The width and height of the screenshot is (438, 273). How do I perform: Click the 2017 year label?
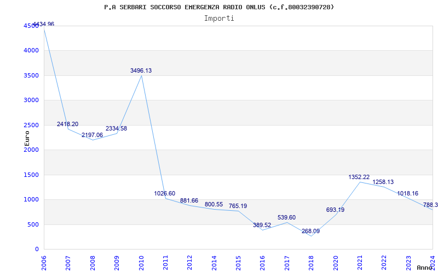287,263
